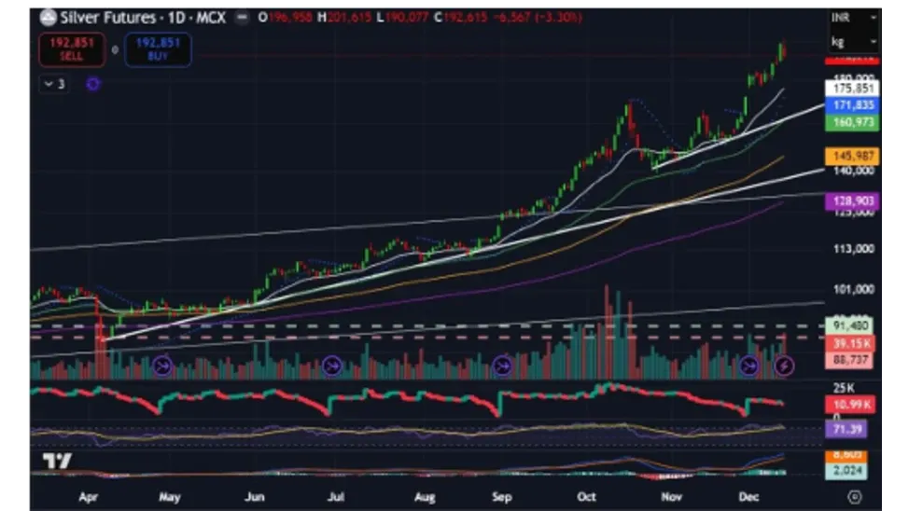Image resolution: width=909 pixels, height=511 pixels.
Task: Click the 101,000 price scale value
Action: point(853,289)
